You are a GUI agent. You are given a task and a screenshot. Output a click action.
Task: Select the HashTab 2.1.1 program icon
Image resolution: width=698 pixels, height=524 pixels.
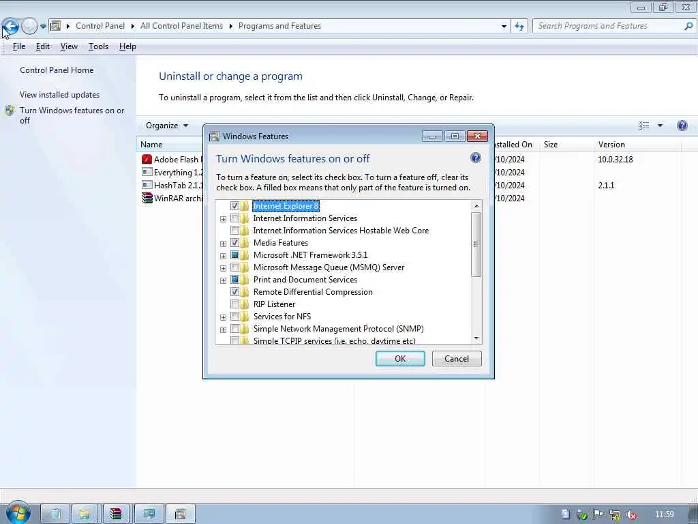[x=147, y=185]
